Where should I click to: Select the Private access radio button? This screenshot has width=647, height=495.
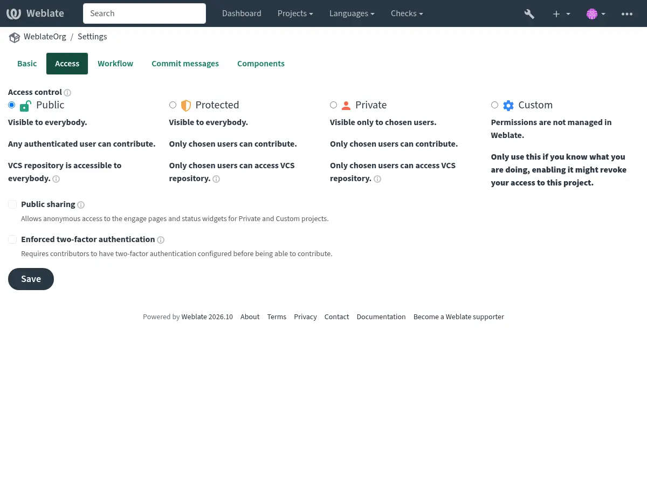[x=333, y=105]
